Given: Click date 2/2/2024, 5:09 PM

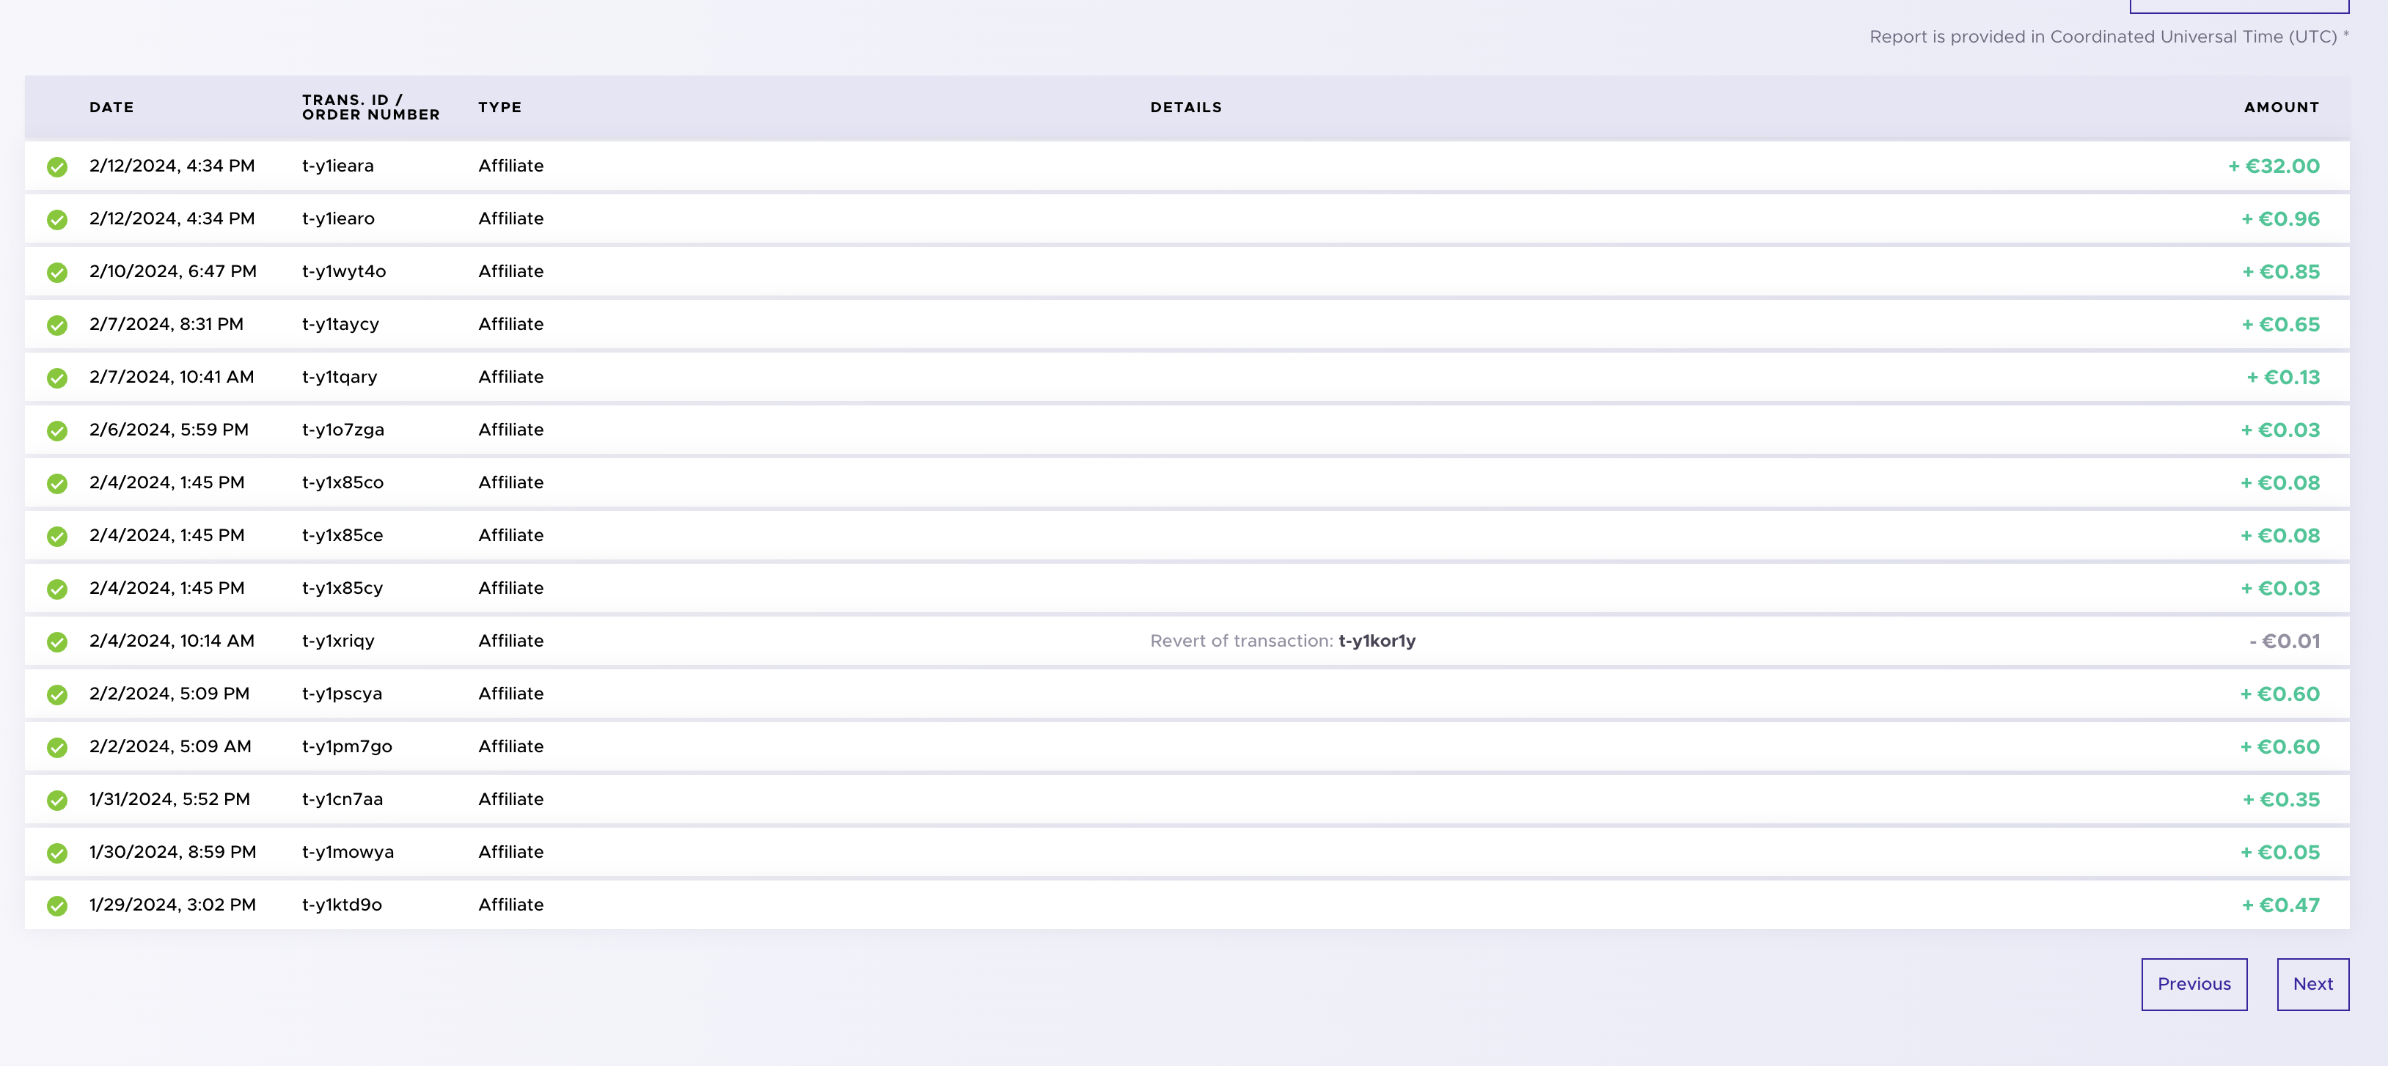Looking at the screenshot, I should click(169, 694).
